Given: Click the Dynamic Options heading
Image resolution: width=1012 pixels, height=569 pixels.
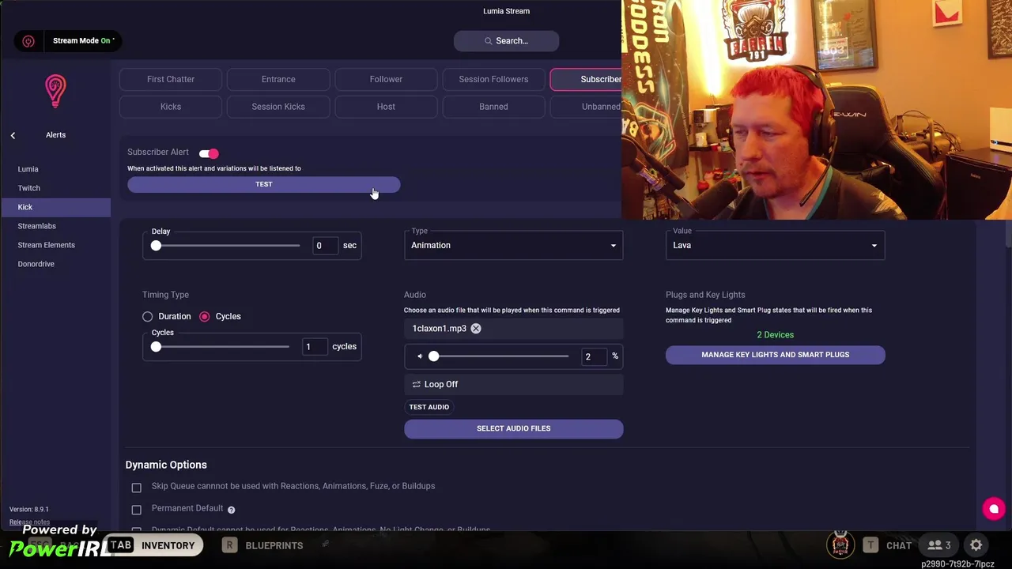Looking at the screenshot, I should 166,465.
